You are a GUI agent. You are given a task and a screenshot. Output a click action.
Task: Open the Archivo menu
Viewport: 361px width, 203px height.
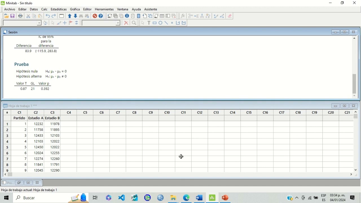pos(10,9)
